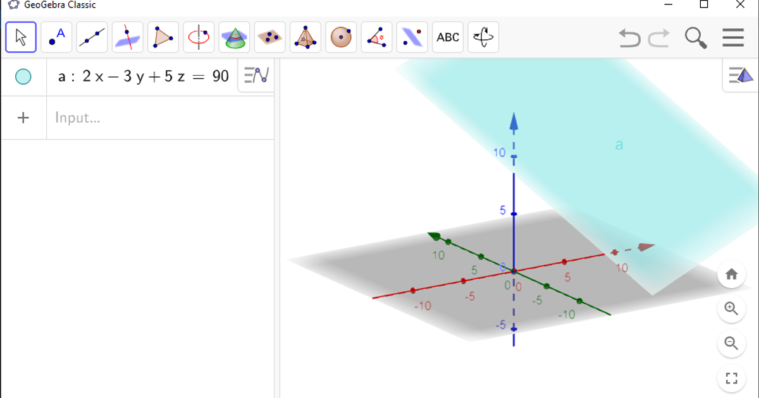
Task: Select the Line tool
Action: point(91,37)
